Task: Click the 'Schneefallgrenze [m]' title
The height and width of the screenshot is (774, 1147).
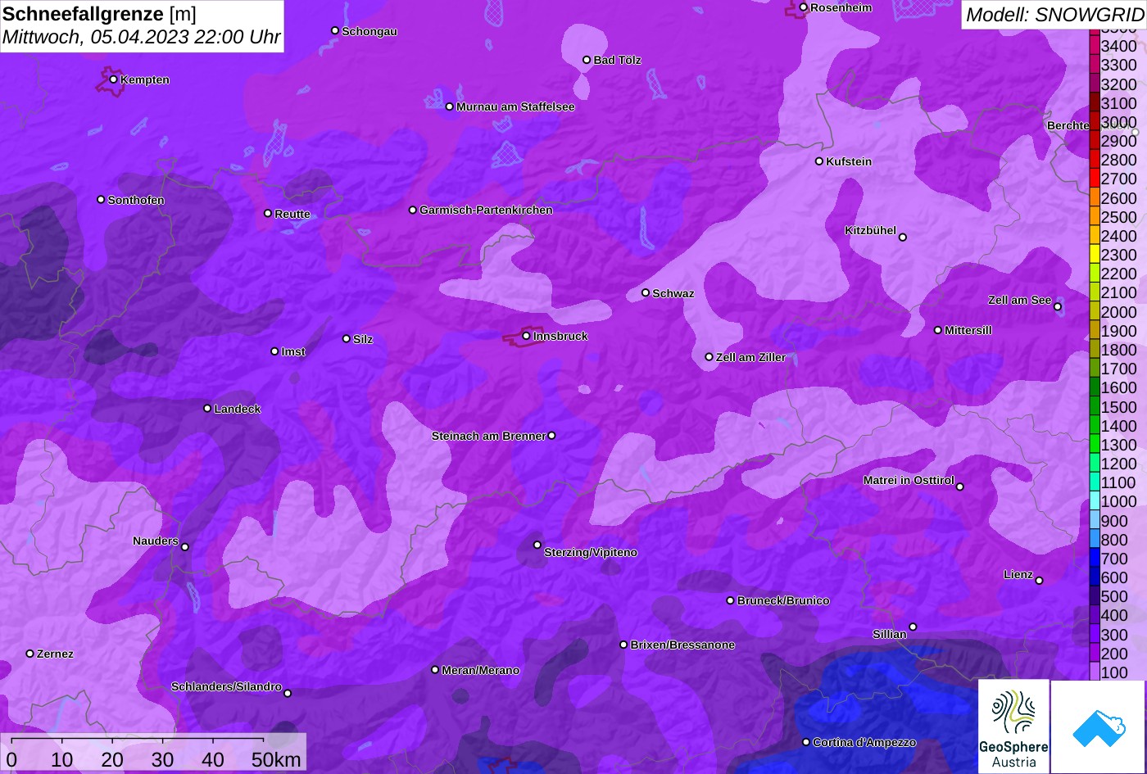Action: pos(100,14)
